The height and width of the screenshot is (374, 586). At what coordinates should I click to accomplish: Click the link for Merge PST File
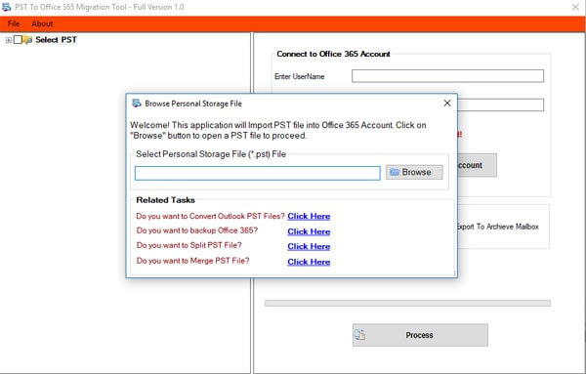pos(309,262)
